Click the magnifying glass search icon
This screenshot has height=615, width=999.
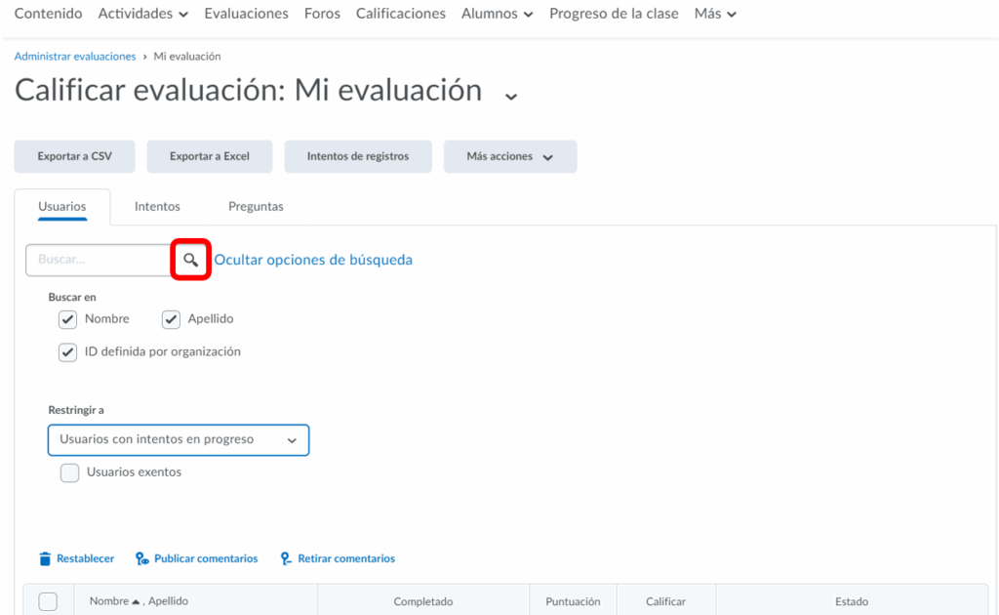(x=191, y=261)
